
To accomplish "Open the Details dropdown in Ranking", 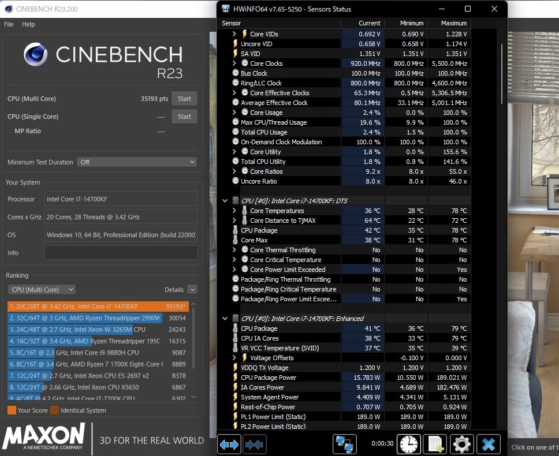I will click(x=192, y=289).
